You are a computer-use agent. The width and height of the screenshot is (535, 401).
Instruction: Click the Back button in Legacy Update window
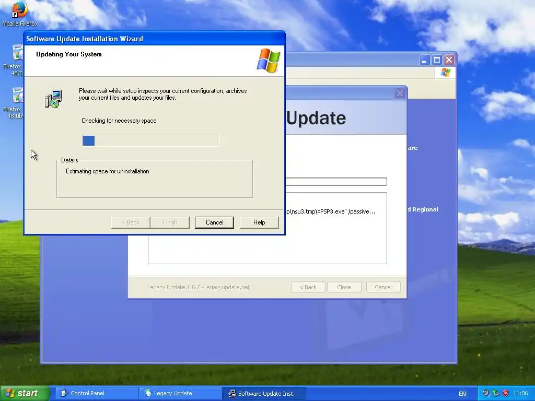point(308,287)
